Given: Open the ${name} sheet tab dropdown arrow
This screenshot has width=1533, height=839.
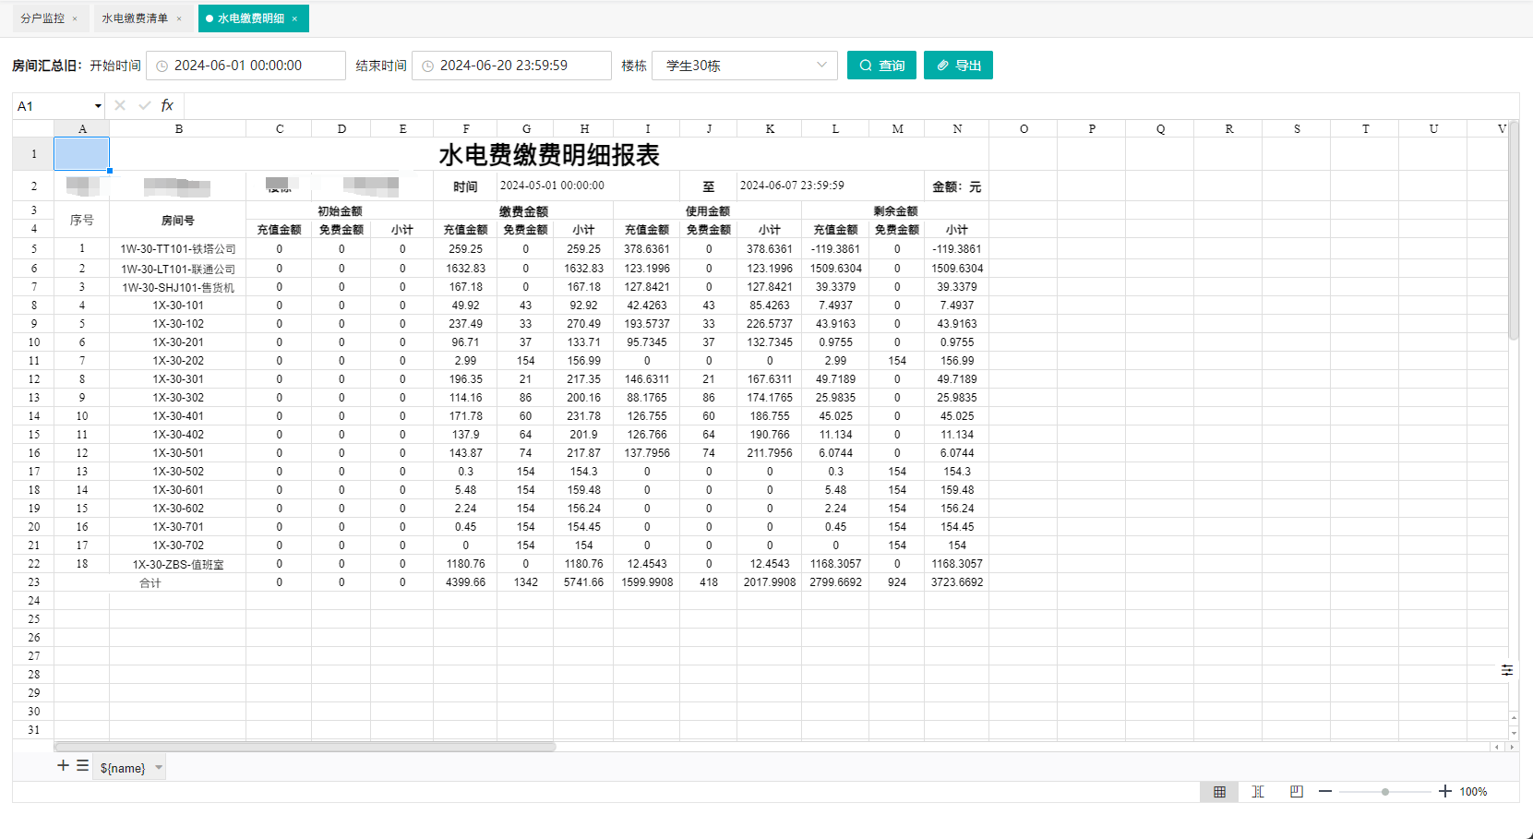Looking at the screenshot, I should (x=159, y=768).
